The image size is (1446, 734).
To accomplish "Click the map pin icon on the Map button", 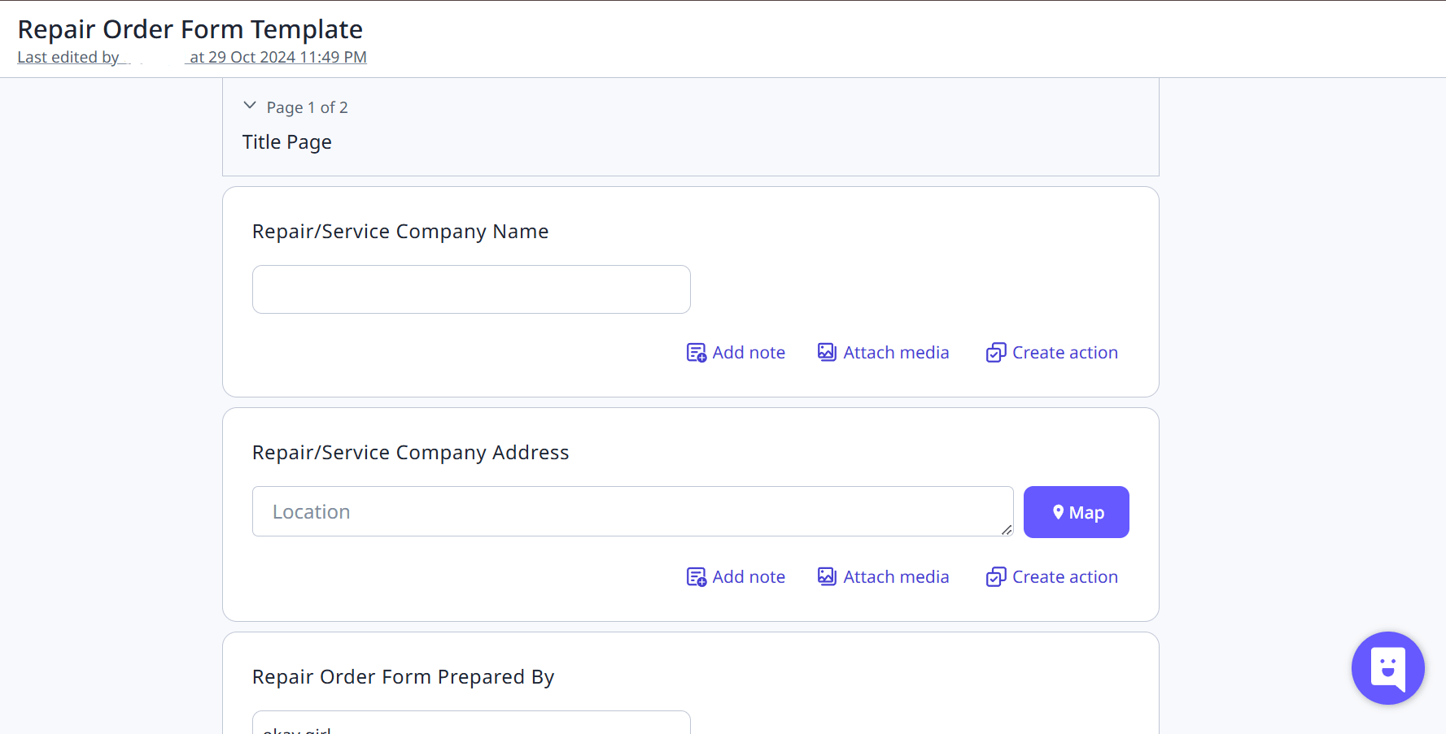I will [x=1058, y=511].
